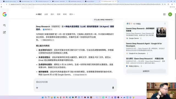Open AI mode history list icon
The image size is (176, 99).
point(4,25)
